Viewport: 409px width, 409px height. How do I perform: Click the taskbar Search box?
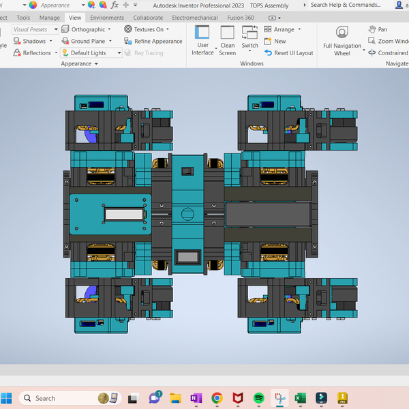pyautogui.click(x=70, y=398)
